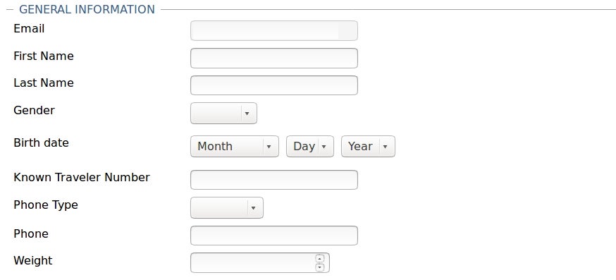Click the GENERAL INFORMATION section heading
The width and height of the screenshot is (616, 280).
(x=87, y=9)
